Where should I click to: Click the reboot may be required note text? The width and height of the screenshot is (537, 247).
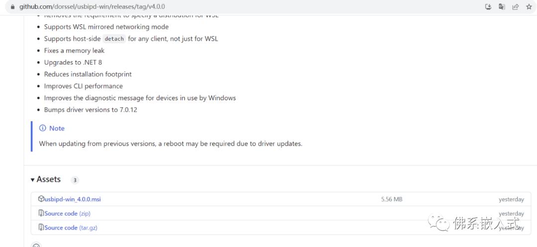tap(171, 144)
